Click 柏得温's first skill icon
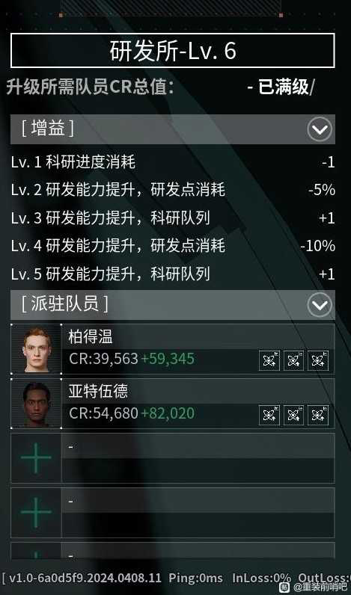Screen dimensions: 351x595 coord(269,360)
